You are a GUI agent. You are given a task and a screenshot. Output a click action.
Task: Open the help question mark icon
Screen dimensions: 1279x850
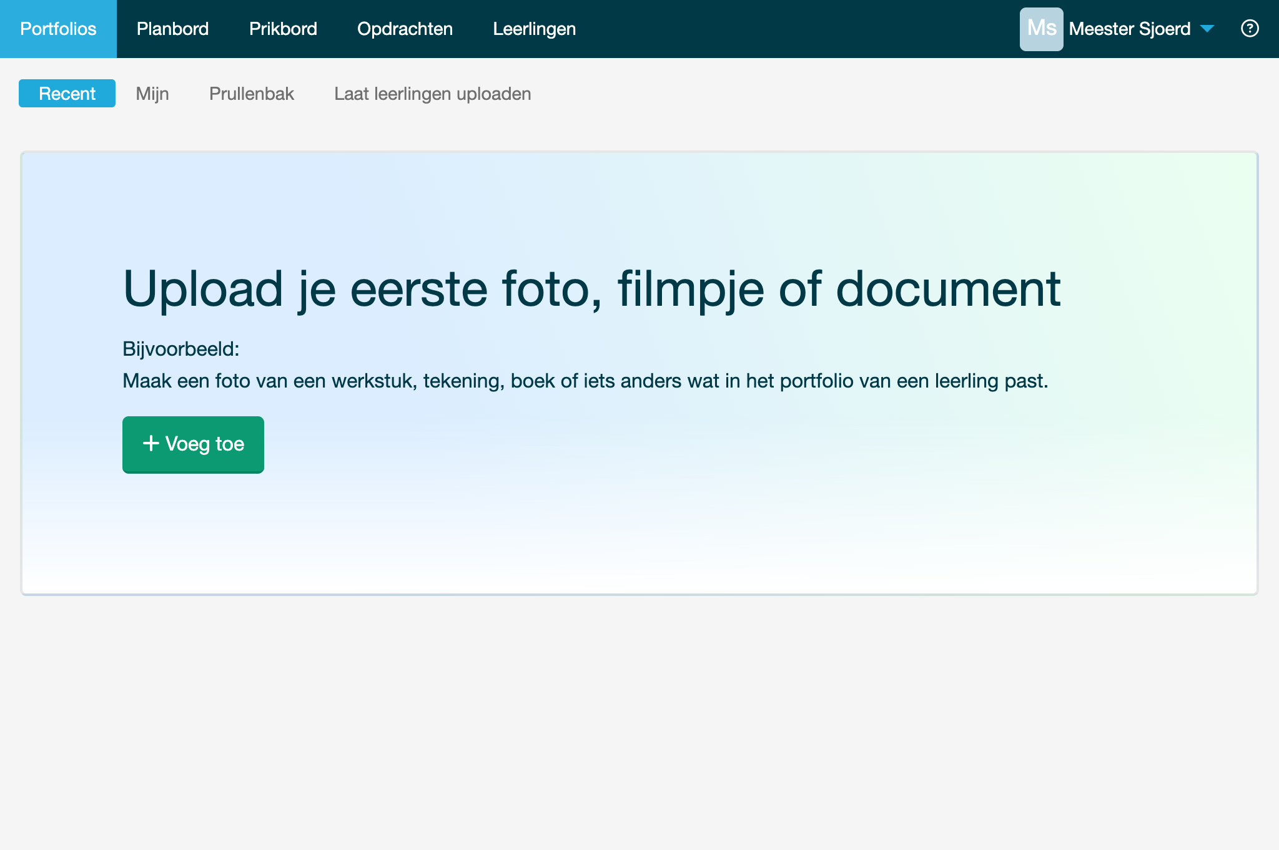pyautogui.click(x=1250, y=29)
